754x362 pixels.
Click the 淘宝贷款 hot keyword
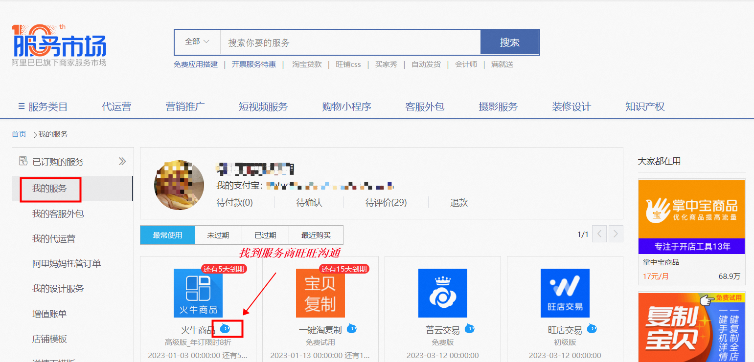coord(307,64)
